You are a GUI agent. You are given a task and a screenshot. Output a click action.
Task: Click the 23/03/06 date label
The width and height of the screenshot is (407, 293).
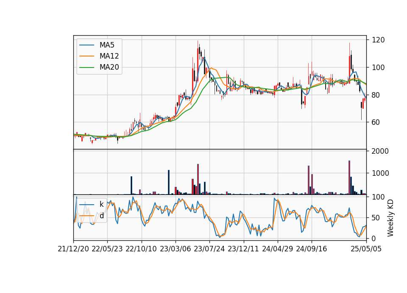pos(175,249)
